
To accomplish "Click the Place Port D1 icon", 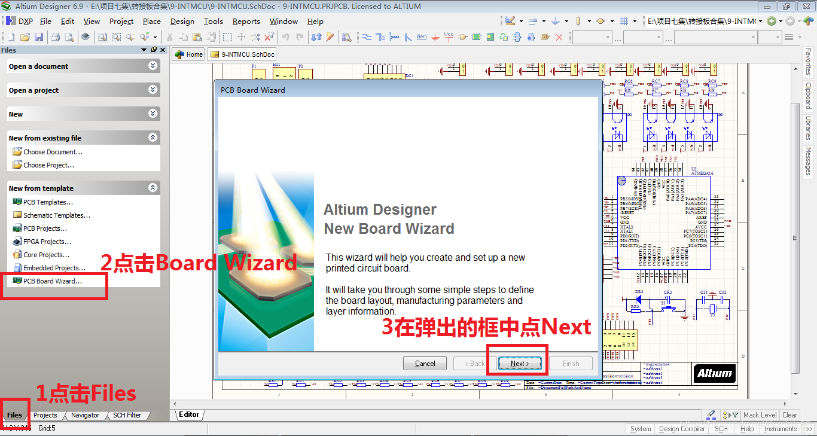I will coord(545,37).
